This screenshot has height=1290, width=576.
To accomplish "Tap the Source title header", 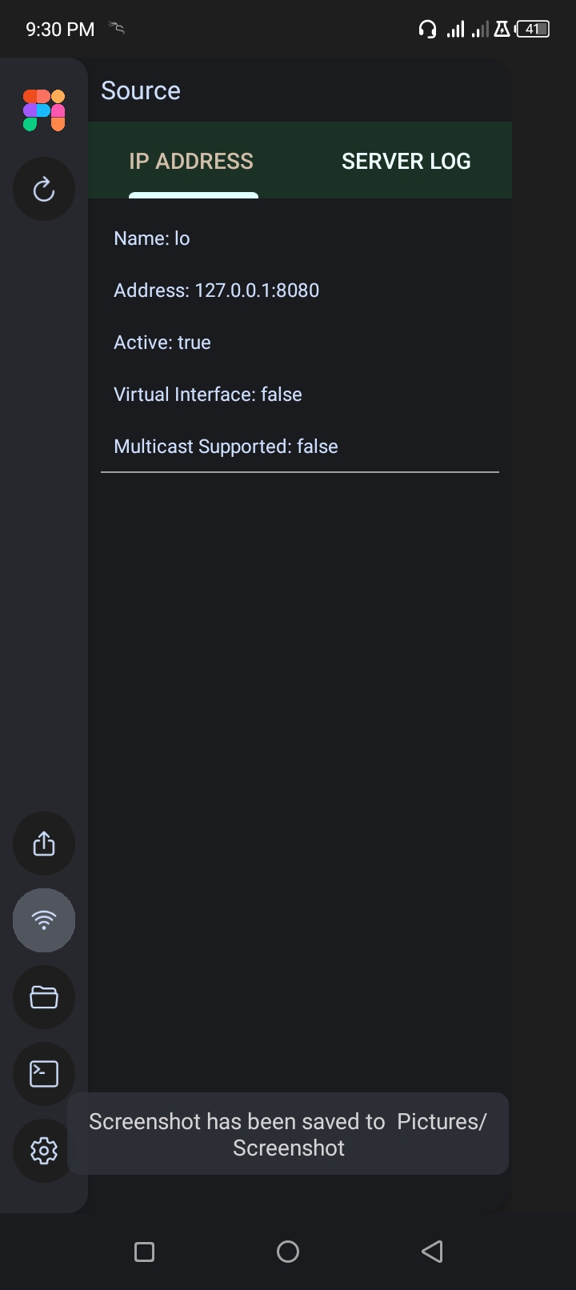I will point(141,90).
